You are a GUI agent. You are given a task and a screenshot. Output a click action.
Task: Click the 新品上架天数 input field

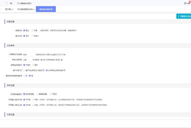click(27, 60)
